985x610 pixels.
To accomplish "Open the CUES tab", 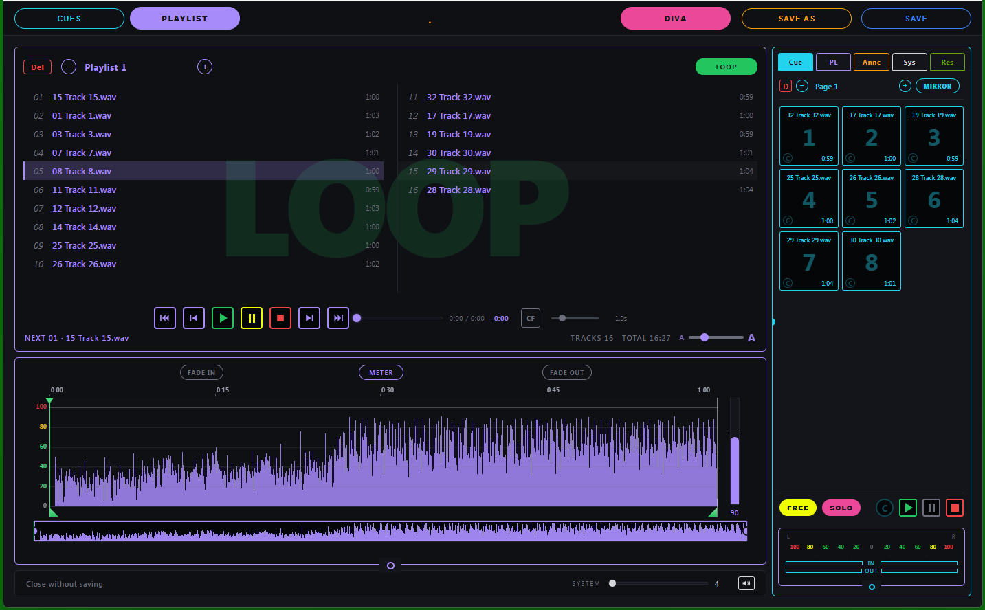I will [x=69, y=19].
